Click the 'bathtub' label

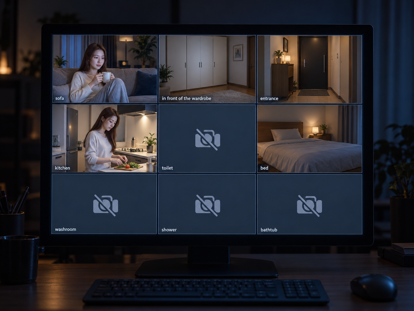click(269, 230)
